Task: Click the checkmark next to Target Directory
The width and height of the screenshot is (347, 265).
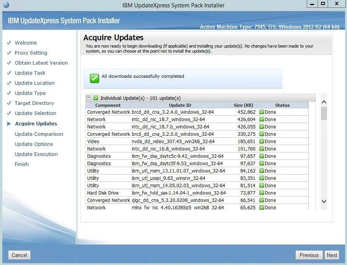Action: (x=9, y=103)
